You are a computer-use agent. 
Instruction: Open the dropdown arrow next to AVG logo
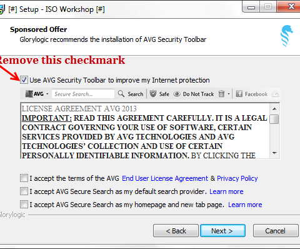pyautogui.click(x=47, y=94)
